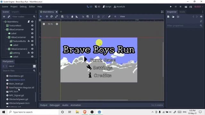
Task: Select the Move Mode tool
Action: 47,17
